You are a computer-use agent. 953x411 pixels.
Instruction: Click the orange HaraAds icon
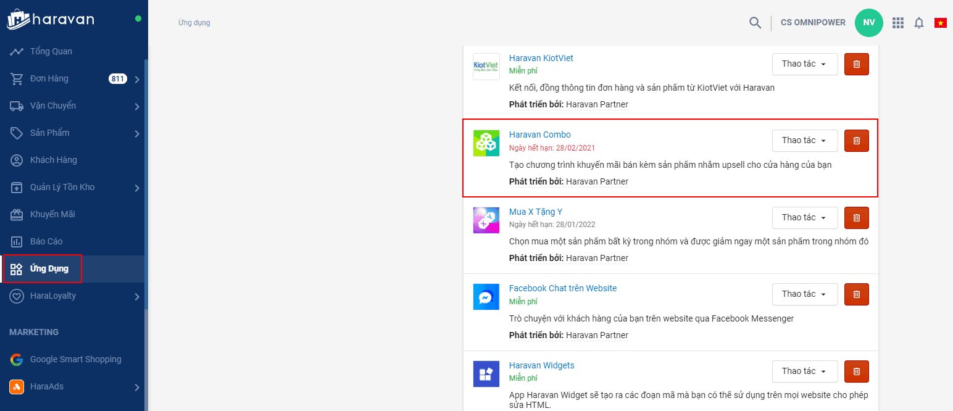point(17,386)
